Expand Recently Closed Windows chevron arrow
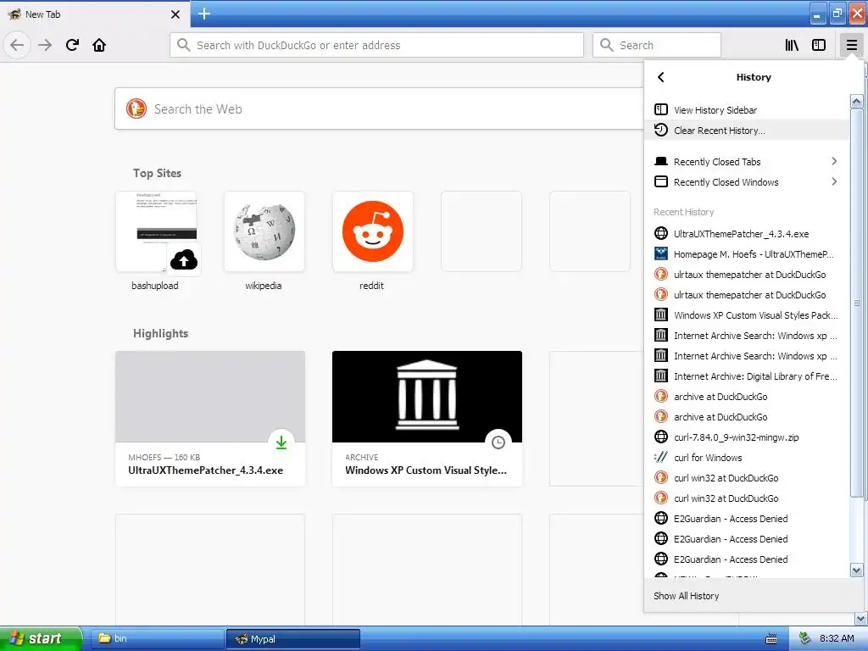Screen dimensions: 868x651 pyautogui.click(x=834, y=181)
